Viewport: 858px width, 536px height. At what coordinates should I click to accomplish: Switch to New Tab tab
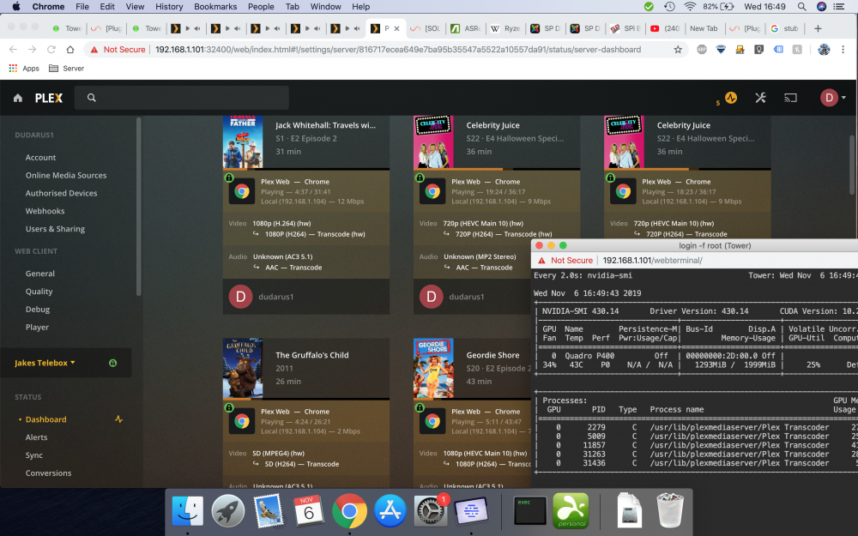704,28
